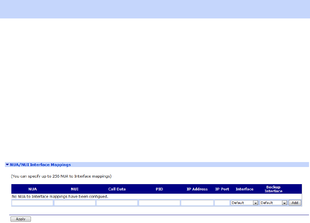Viewport: 310px width, 223px height.
Task: Click the Interface column header
Action: [245, 189]
